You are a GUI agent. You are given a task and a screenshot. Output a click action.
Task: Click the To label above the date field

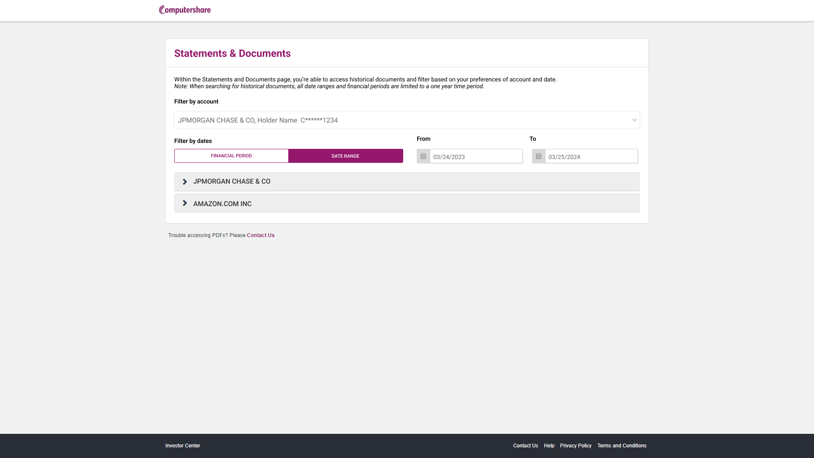(x=533, y=139)
